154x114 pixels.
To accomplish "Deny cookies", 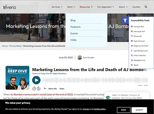I will tap(124, 110).
